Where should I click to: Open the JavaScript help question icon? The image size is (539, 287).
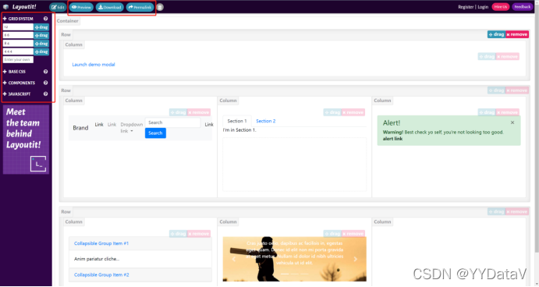pos(45,94)
